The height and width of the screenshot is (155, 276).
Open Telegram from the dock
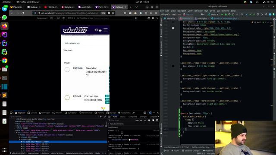4,9
